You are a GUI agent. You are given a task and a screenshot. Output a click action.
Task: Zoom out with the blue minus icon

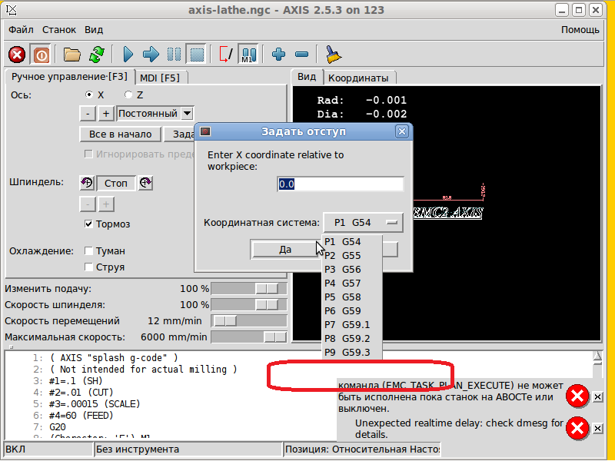click(301, 55)
